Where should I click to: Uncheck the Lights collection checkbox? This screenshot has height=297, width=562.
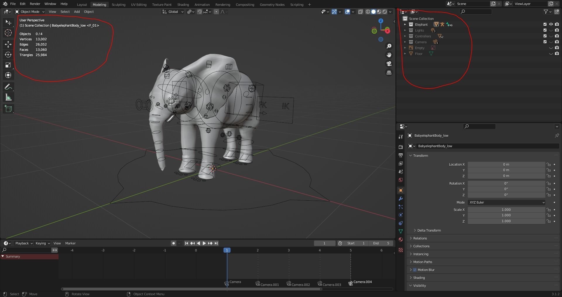tap(545, 30)
